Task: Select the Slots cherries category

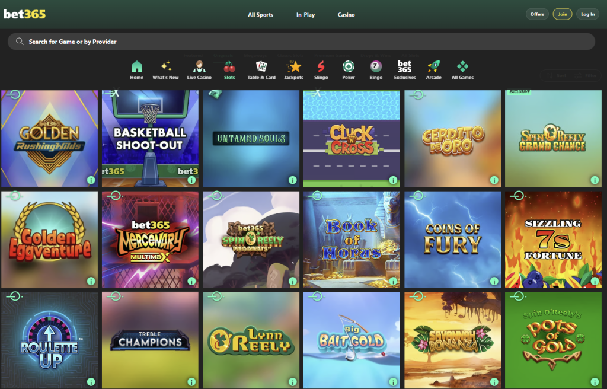Action: click(x=229, y=70)
